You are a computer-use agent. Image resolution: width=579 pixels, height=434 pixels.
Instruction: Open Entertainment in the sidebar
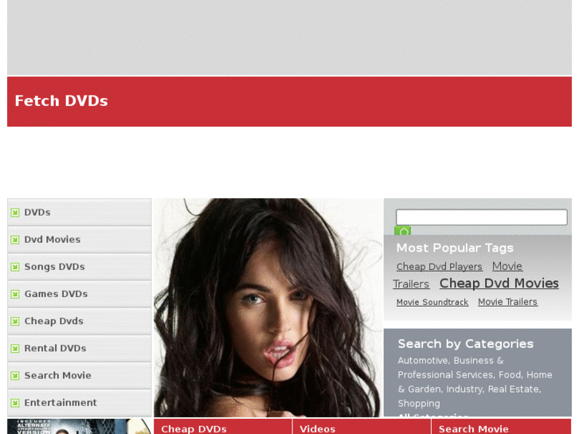(x=80, y=403)
